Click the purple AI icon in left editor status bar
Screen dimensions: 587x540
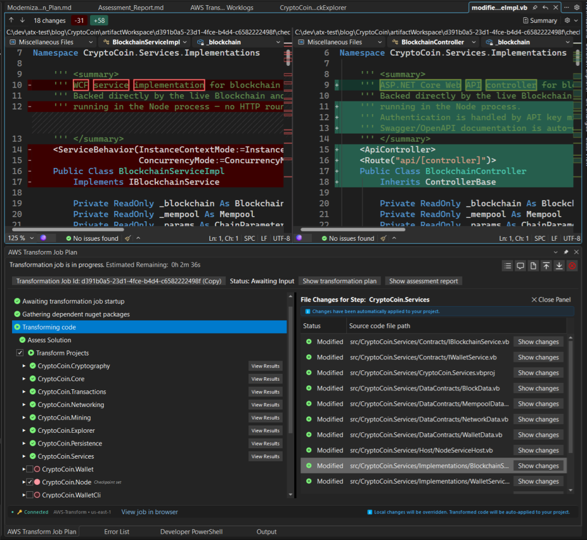(x=44, y=238)
